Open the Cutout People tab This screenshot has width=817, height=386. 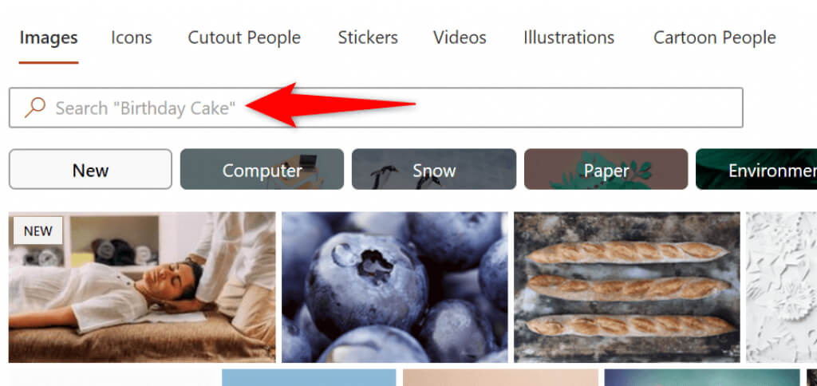244,37
